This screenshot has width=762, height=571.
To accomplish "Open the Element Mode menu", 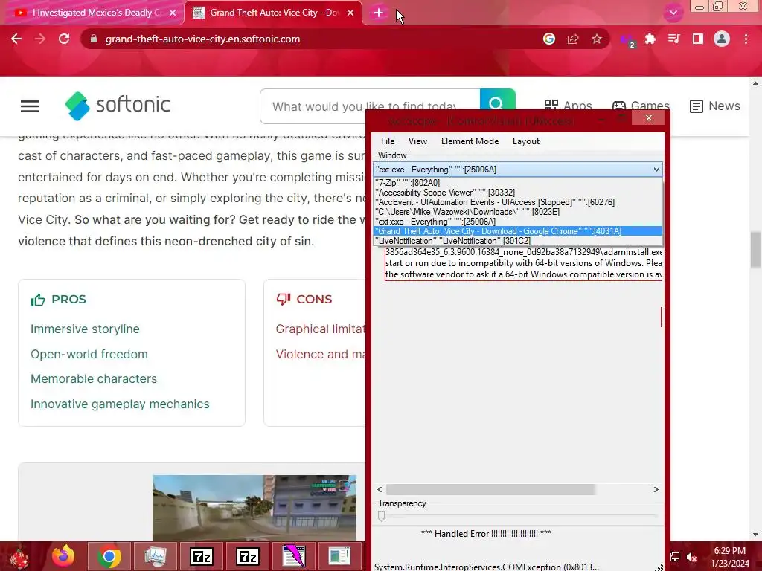I will tap(470, 141).
